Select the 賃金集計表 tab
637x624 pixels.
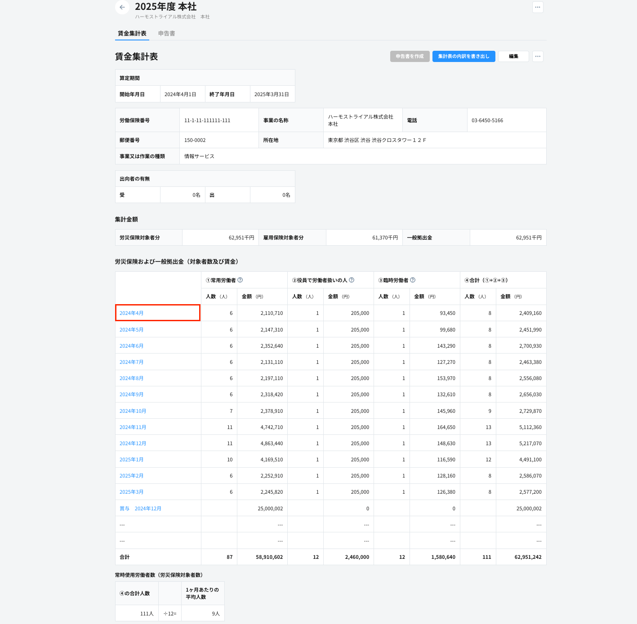click(132, 33)
